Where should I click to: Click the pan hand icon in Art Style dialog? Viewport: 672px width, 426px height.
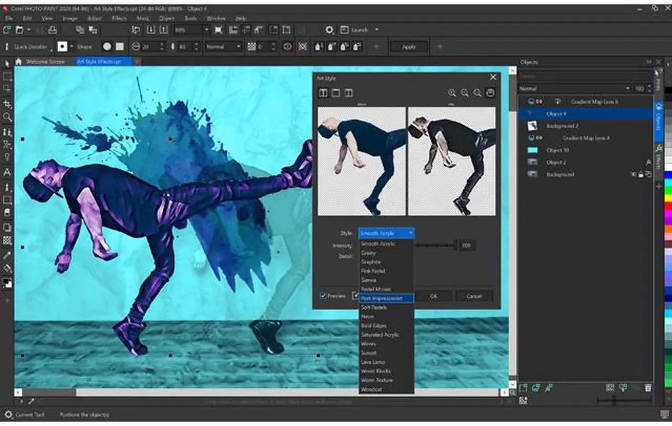[x=490, y=93]
